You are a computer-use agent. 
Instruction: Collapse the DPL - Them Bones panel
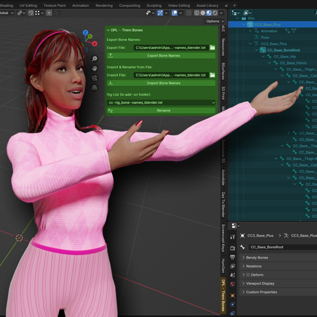[x=108, y=30]
